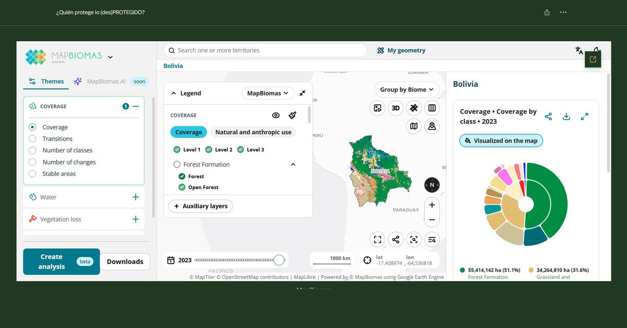Image resolution: width=627 pixels, height=328 pixels.
Task: Open the share icon in the top bar
Action: (547, 12)
